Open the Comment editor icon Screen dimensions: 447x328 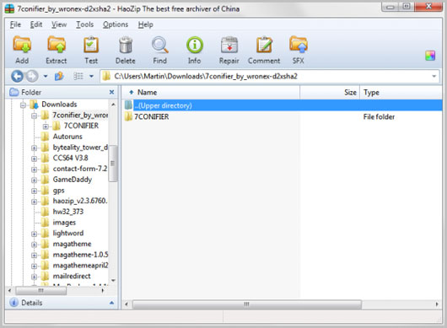click(x=264, y=46)
